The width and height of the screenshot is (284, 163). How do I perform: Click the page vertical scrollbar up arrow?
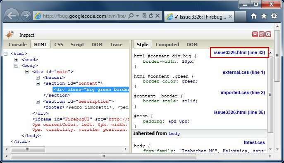277,26
